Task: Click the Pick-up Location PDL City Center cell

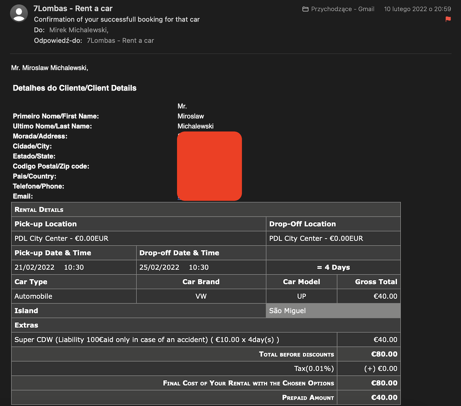Action: point(139,238)
